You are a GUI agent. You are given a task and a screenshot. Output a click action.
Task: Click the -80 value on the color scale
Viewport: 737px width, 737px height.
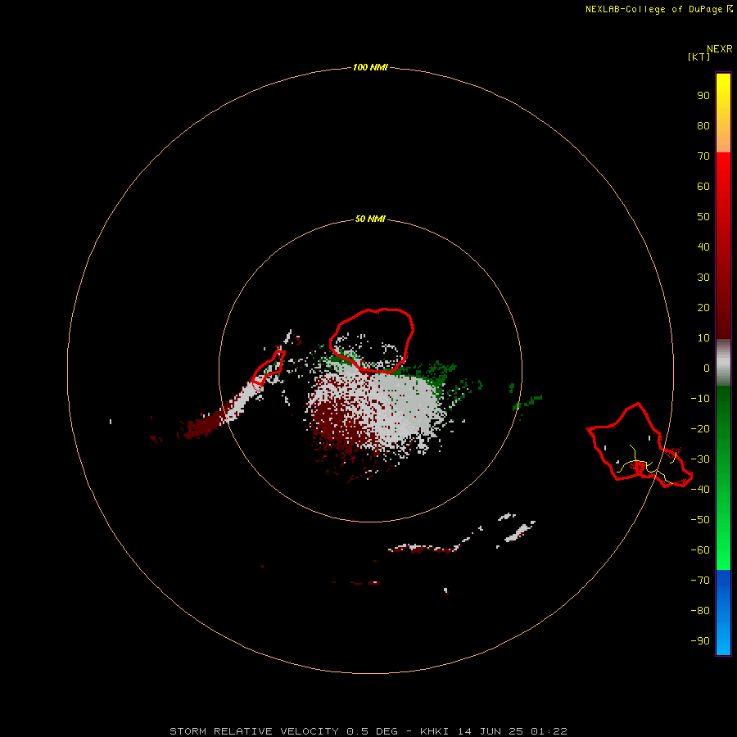[700, 611]
